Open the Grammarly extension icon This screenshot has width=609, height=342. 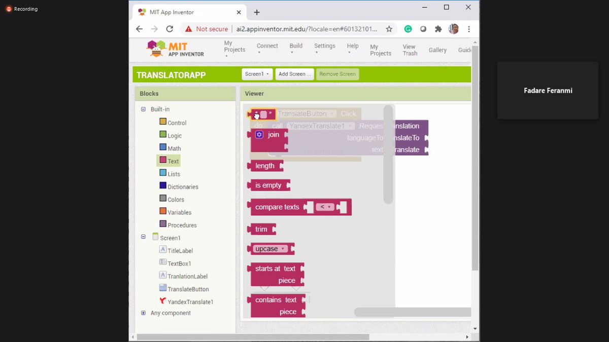[x=408, y=29]
